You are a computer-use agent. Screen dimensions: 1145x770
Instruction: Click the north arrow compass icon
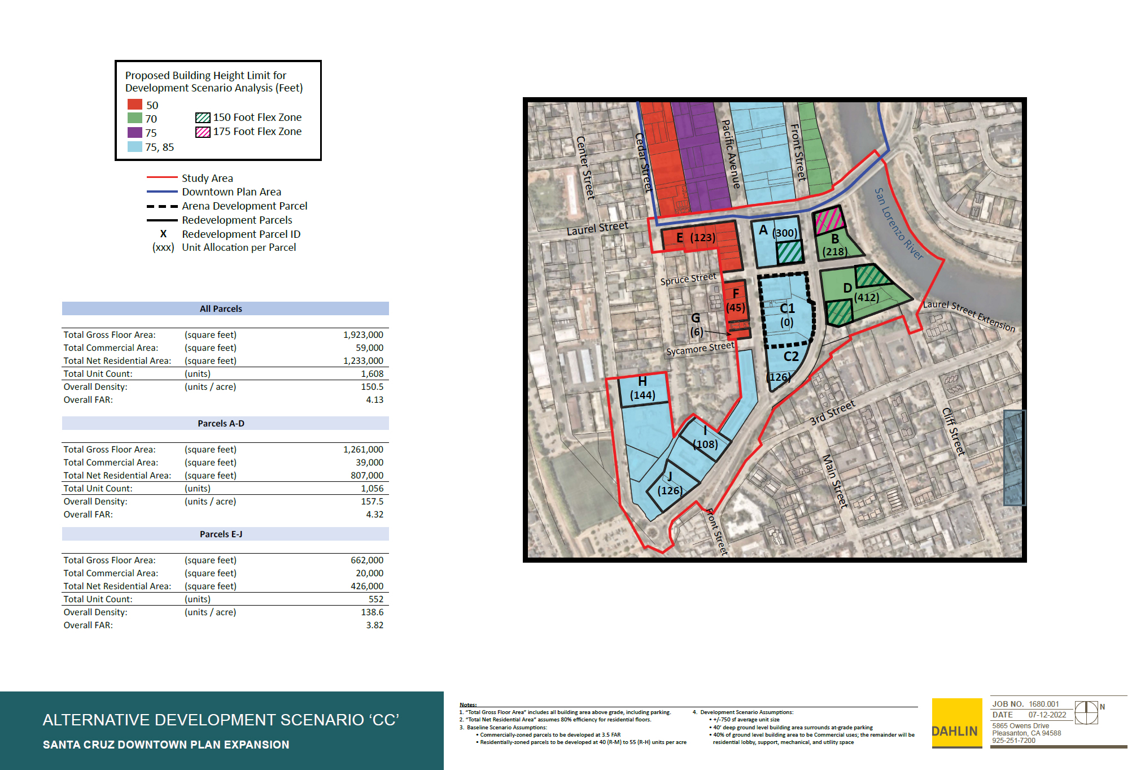[1086, 712]
